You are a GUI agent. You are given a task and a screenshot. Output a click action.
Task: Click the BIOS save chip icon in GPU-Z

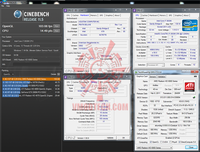(x=194, y=97)
